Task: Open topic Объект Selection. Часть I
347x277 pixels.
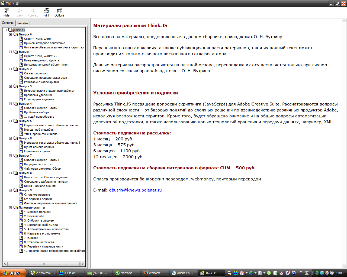Action: point(41,108)
